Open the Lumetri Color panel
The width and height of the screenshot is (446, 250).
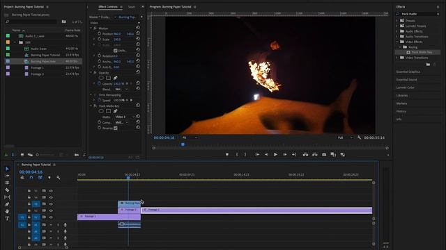(x=406, y=87)
